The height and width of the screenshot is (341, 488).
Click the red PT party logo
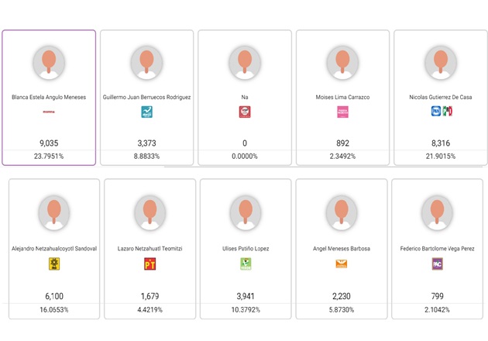(149, 263)
